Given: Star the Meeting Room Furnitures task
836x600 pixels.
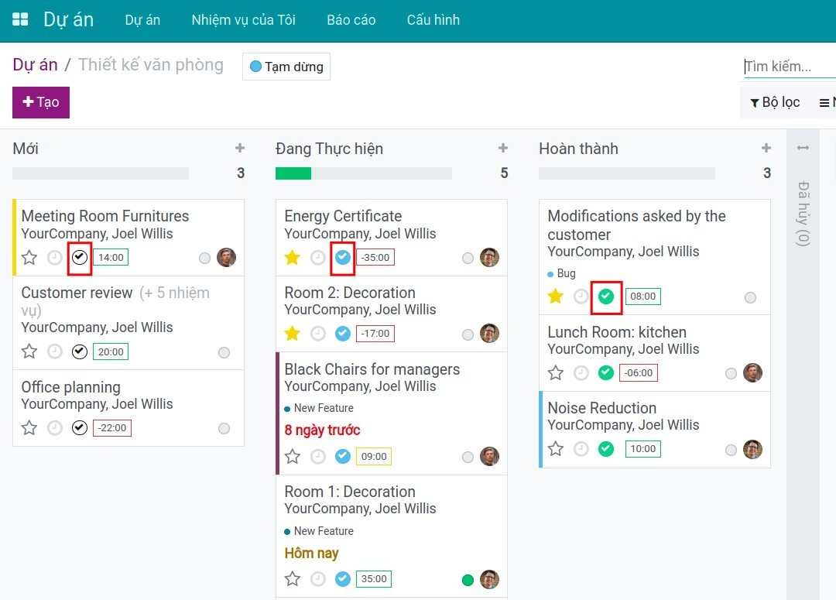Looking at the screenshot, I should tap(29, 258).
